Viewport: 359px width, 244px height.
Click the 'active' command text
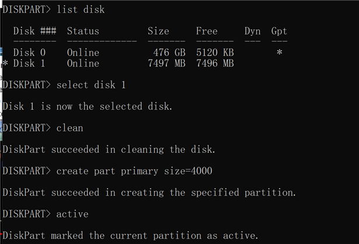72,214
